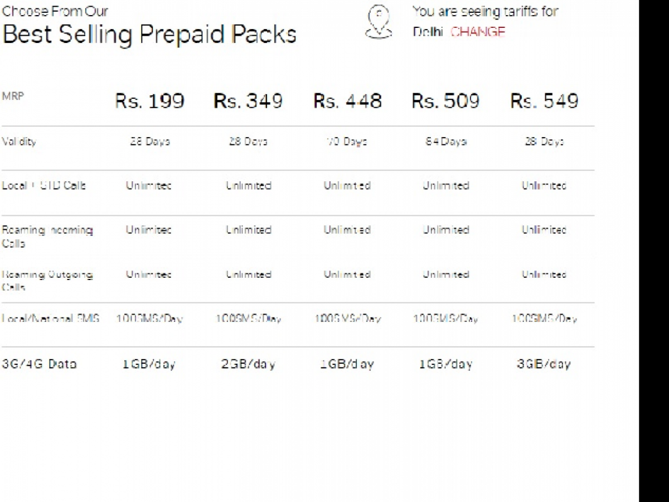Pick the Rs. 549 prepaid pack
This screenshot has height=502, width=669.
tap(544, 101)
